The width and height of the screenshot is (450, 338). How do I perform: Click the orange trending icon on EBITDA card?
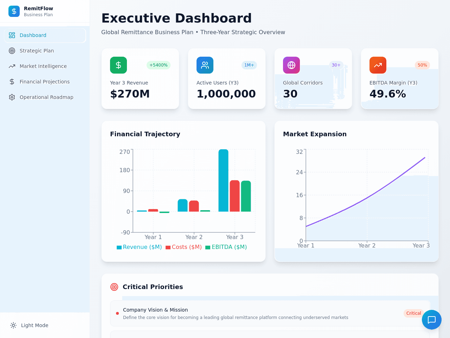[x=378, y=65]
